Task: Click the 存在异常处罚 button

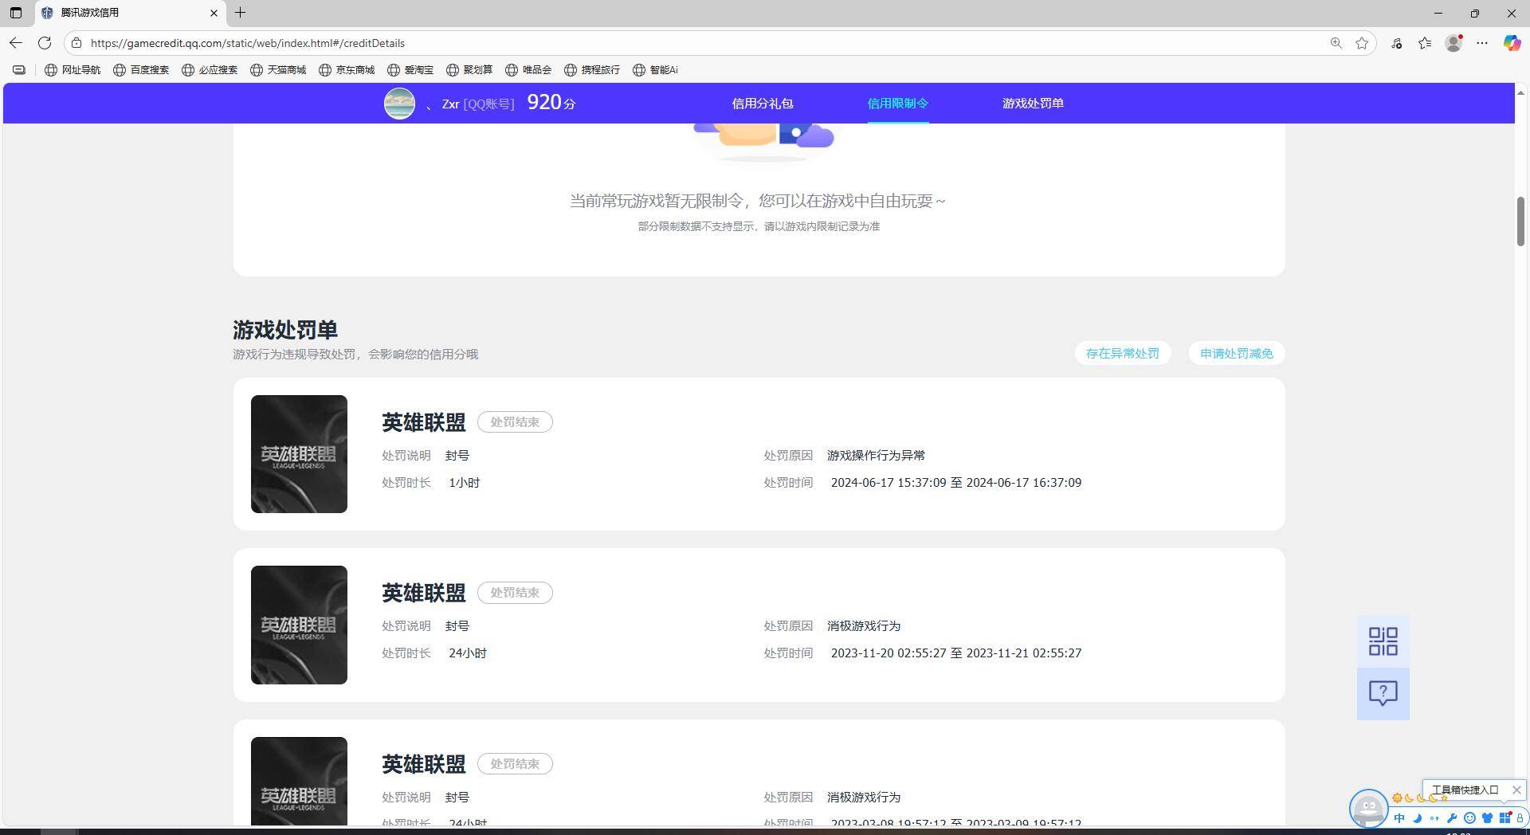Action: click(x=1123, y=353)
